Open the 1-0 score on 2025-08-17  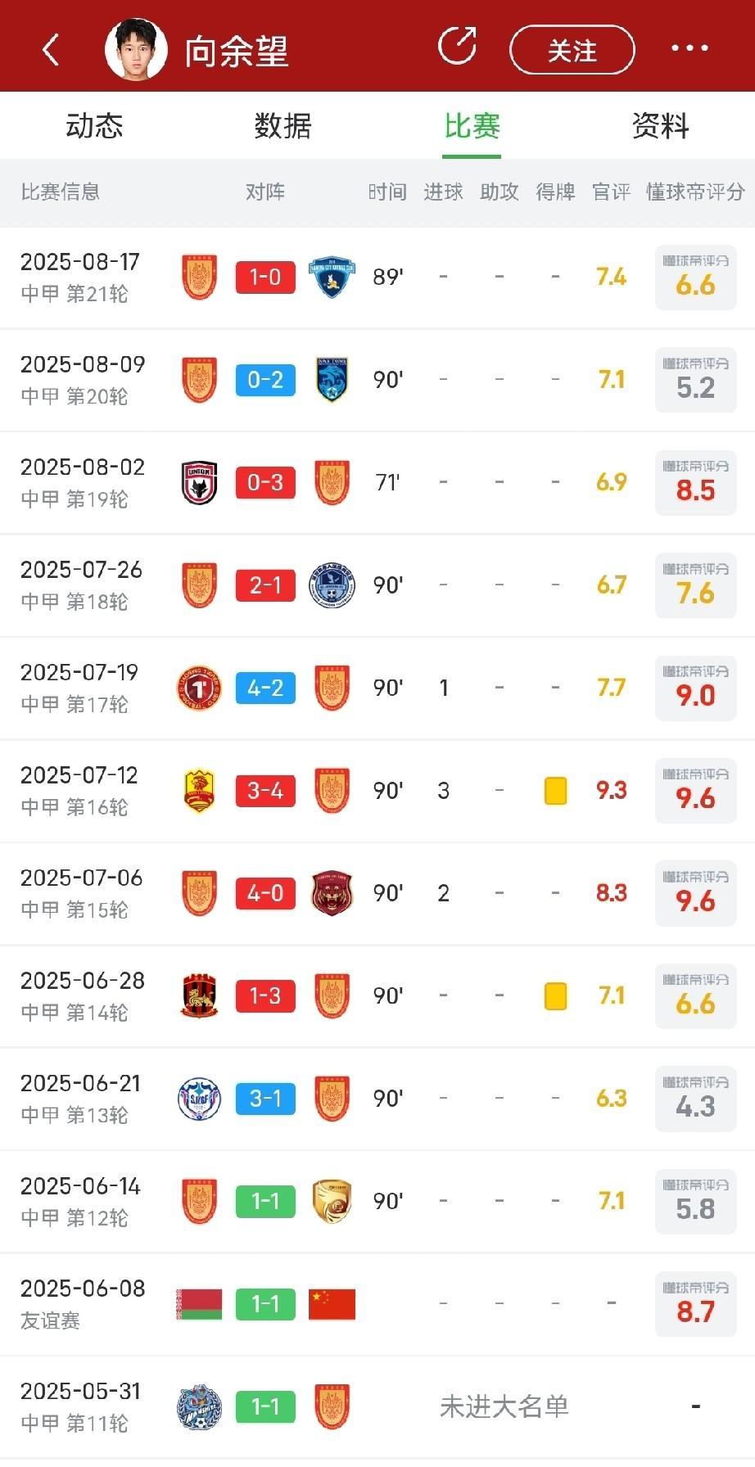[x=265, y=278]
